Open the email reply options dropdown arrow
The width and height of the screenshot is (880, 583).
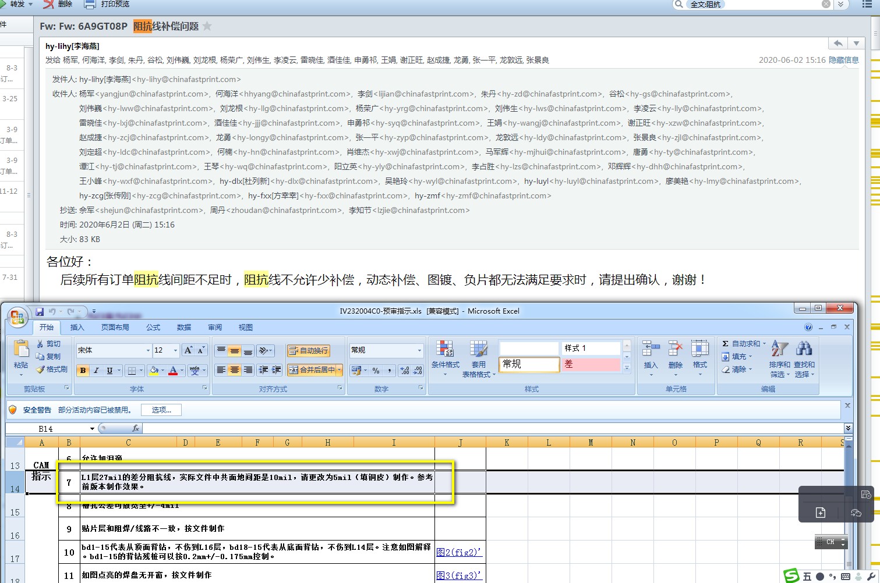(x=856, y=44)
